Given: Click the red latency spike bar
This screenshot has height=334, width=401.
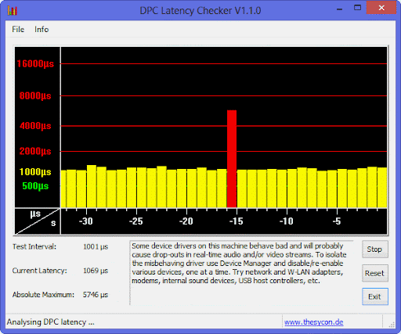Looking at the screenshot, I should (232, 159).
